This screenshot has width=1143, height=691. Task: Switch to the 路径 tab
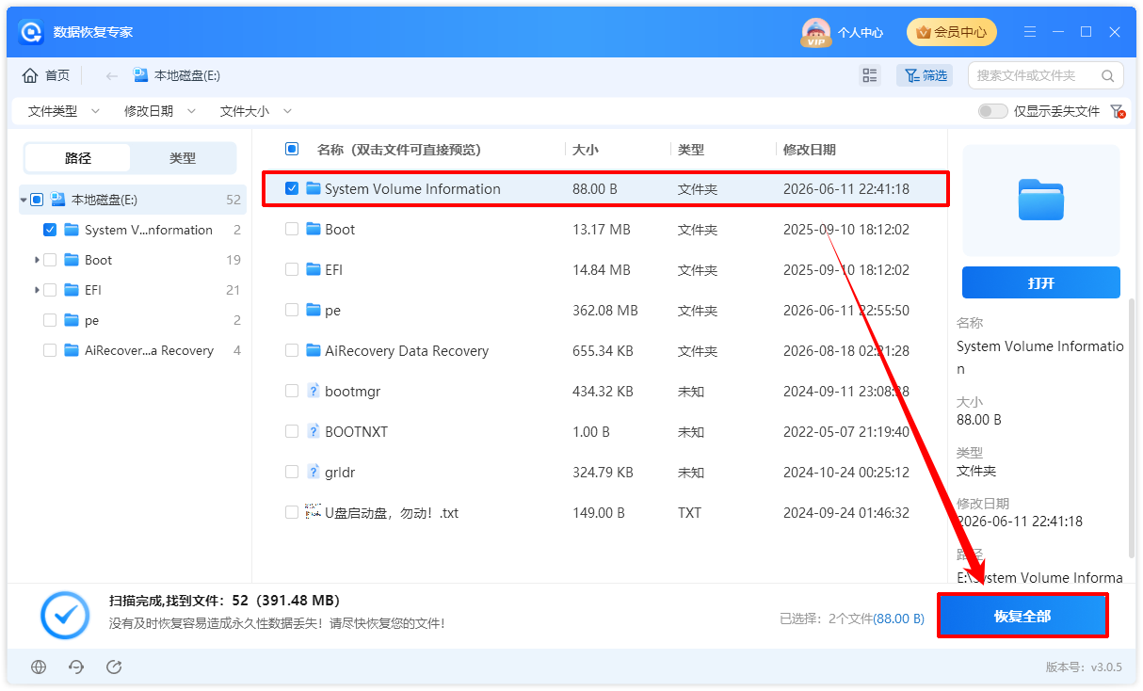(78, 158)
